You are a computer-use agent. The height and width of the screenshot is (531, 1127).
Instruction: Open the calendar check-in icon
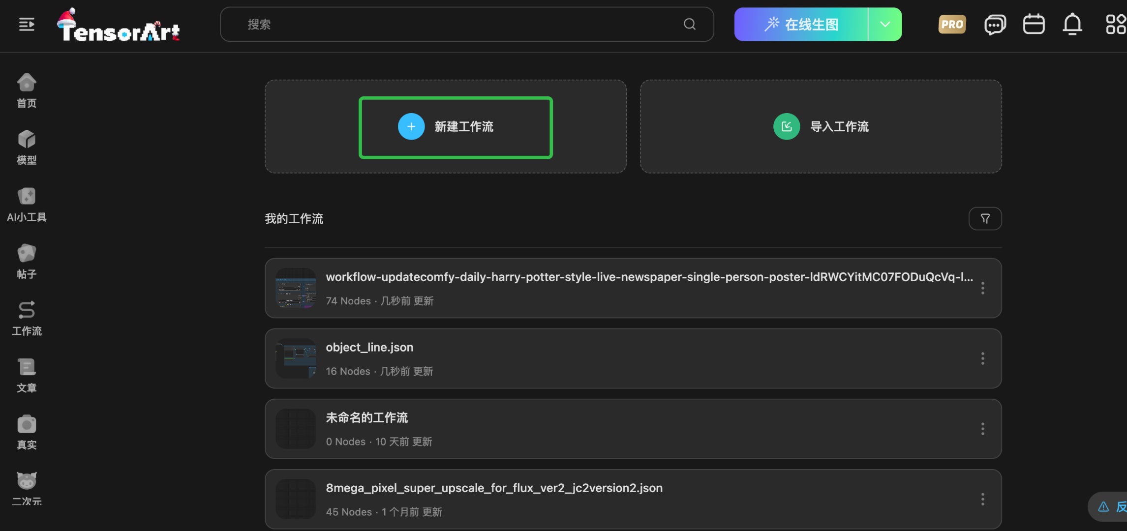point(1034,24)
